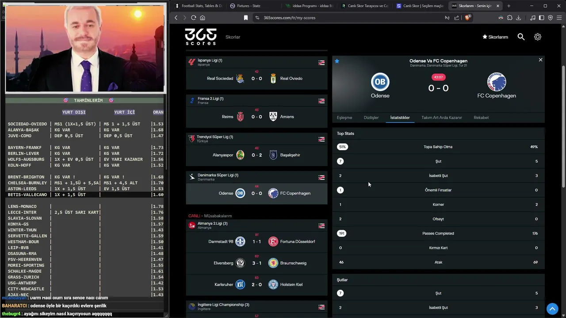Screen dimensions: 566x318
Task: Open Real Sociedad vs Real Oviedo match
Action: 256,78
